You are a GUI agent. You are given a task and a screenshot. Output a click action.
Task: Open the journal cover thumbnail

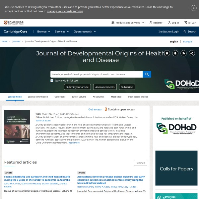point(17,127)
